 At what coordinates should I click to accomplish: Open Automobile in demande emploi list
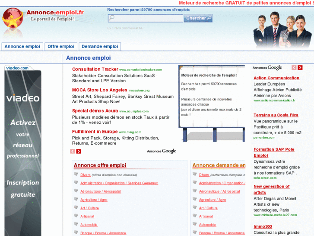207,225
